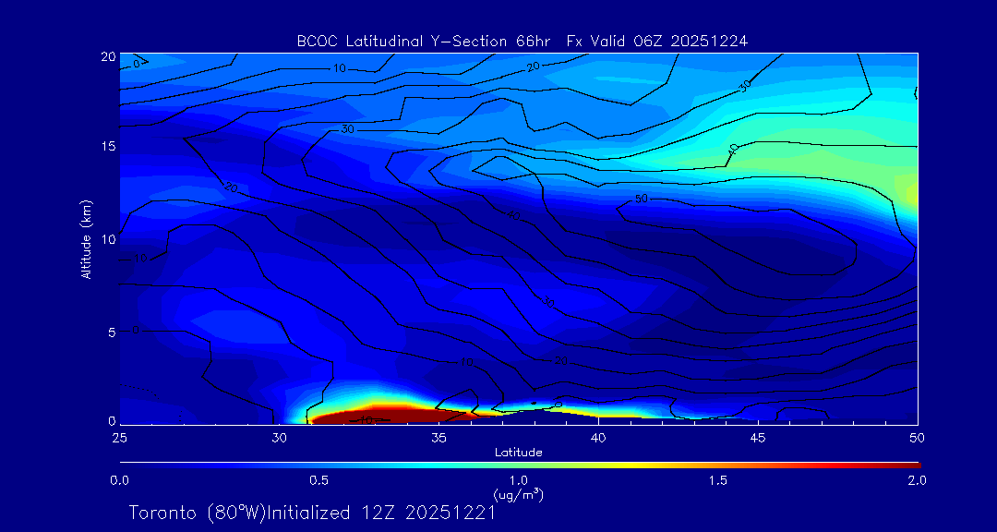Click the colorbar label 0.5
Viewport: 997px width, 532px height.
[x=319, y=480]
